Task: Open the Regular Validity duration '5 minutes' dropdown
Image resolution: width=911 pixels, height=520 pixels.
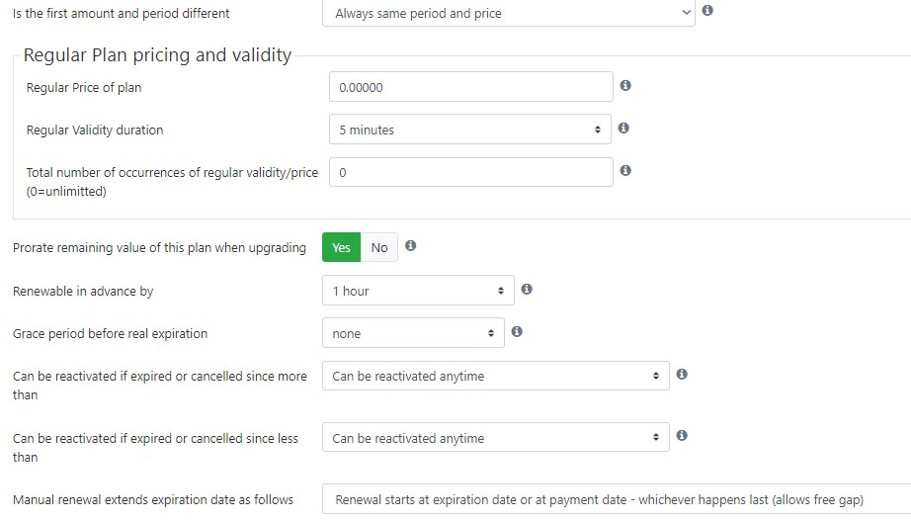Action: 470,130
